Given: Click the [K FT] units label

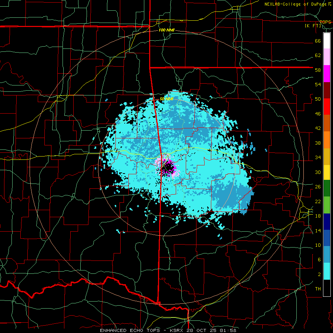Looking at the screenshot, I should pos(313,26).
